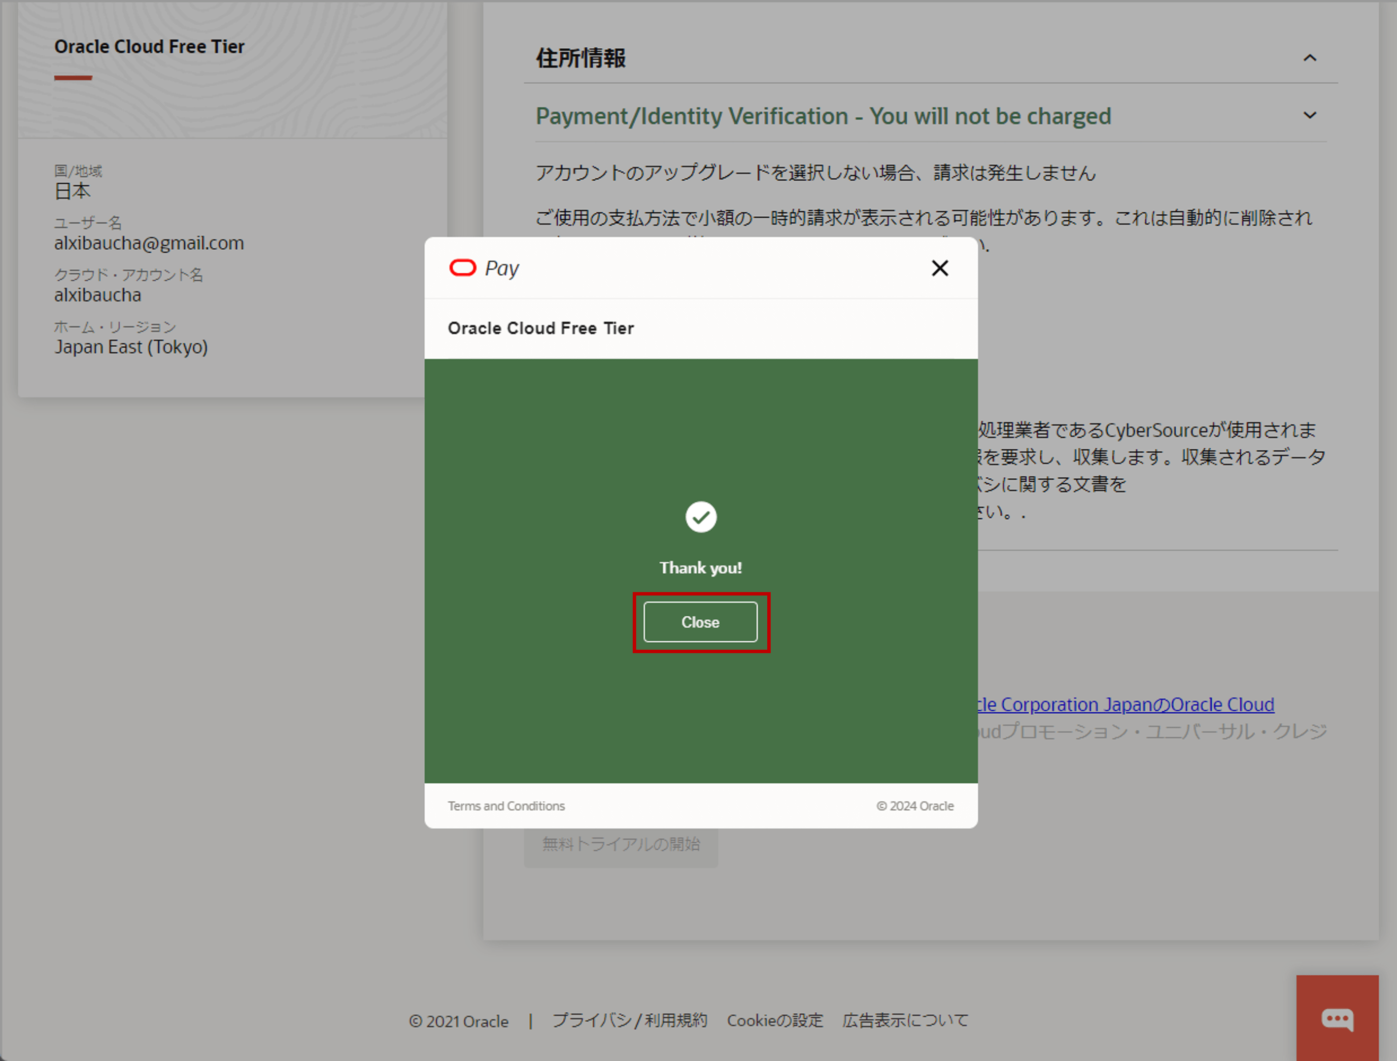This screenshot has height=1061, width=1397.
Task: Click the 日本 country value
Action: (x=72, y=191)
